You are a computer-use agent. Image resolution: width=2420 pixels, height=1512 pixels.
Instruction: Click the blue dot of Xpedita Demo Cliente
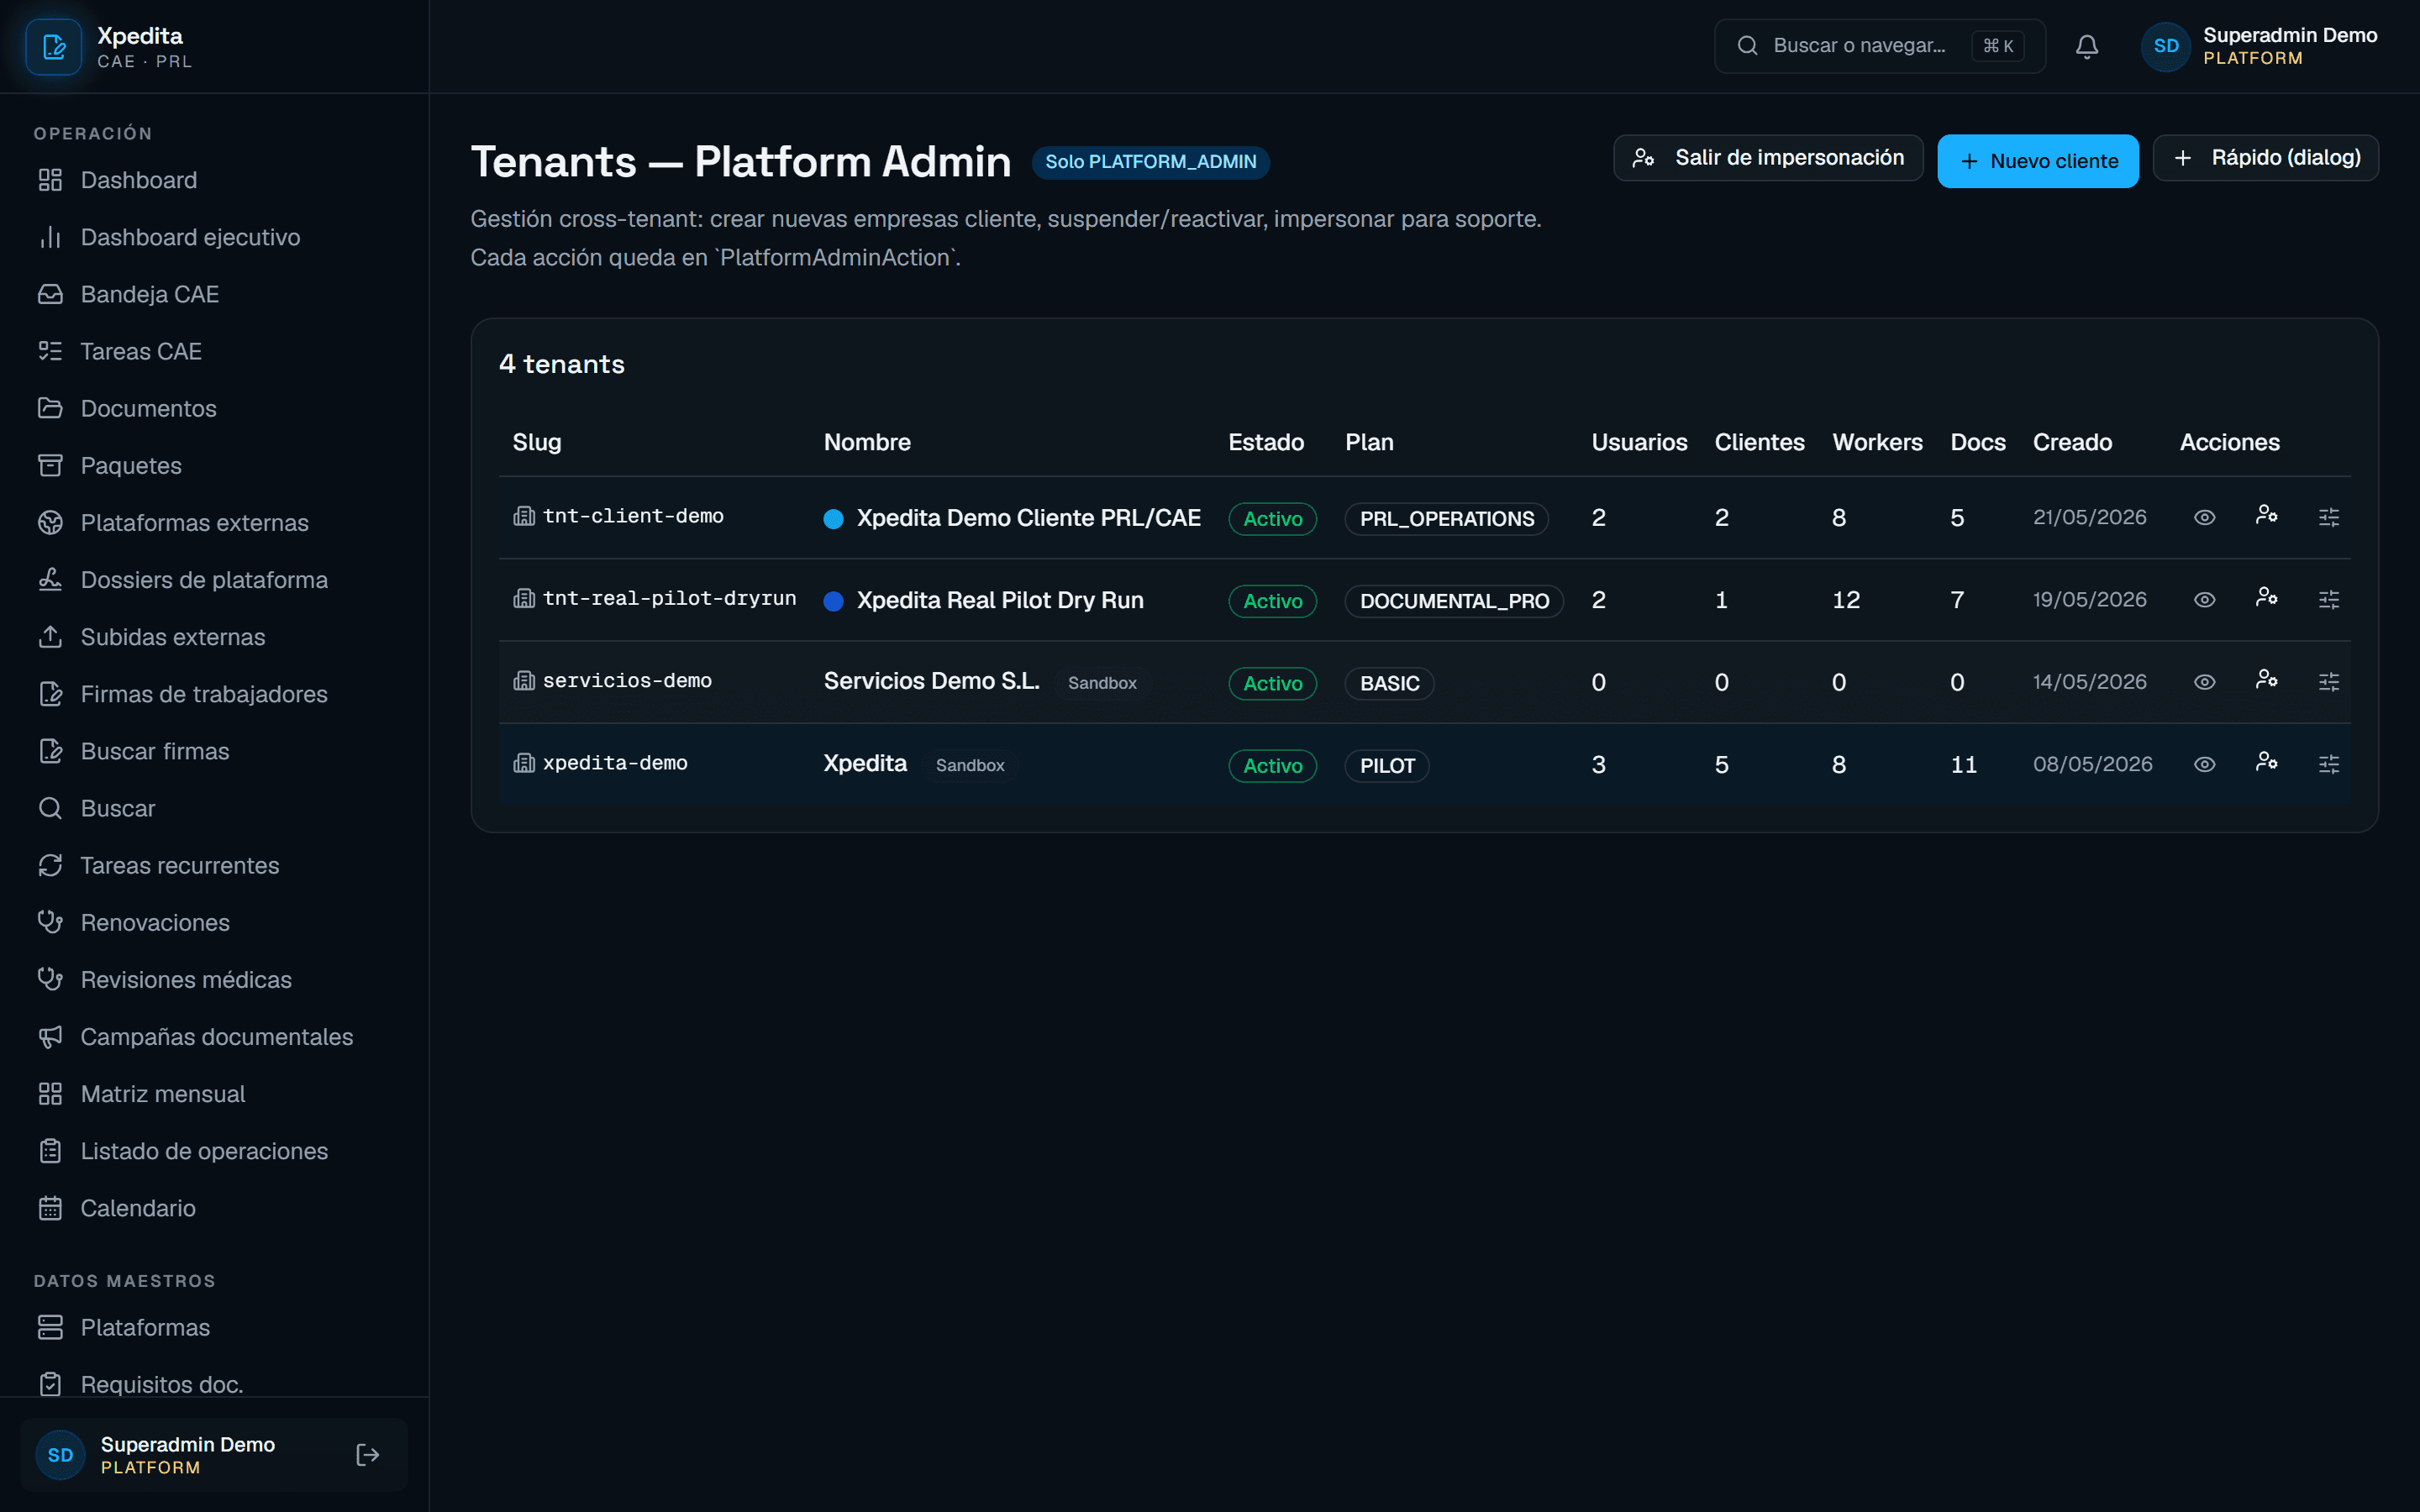click(833, 518)
